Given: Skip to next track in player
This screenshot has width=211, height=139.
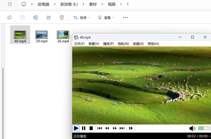Looking at the screenshot, I should pyautogui.click(x=122, y=128).
